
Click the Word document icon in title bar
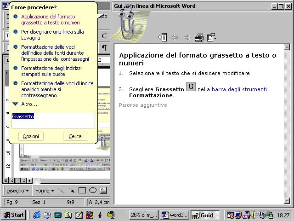click(x=5, y=6)
